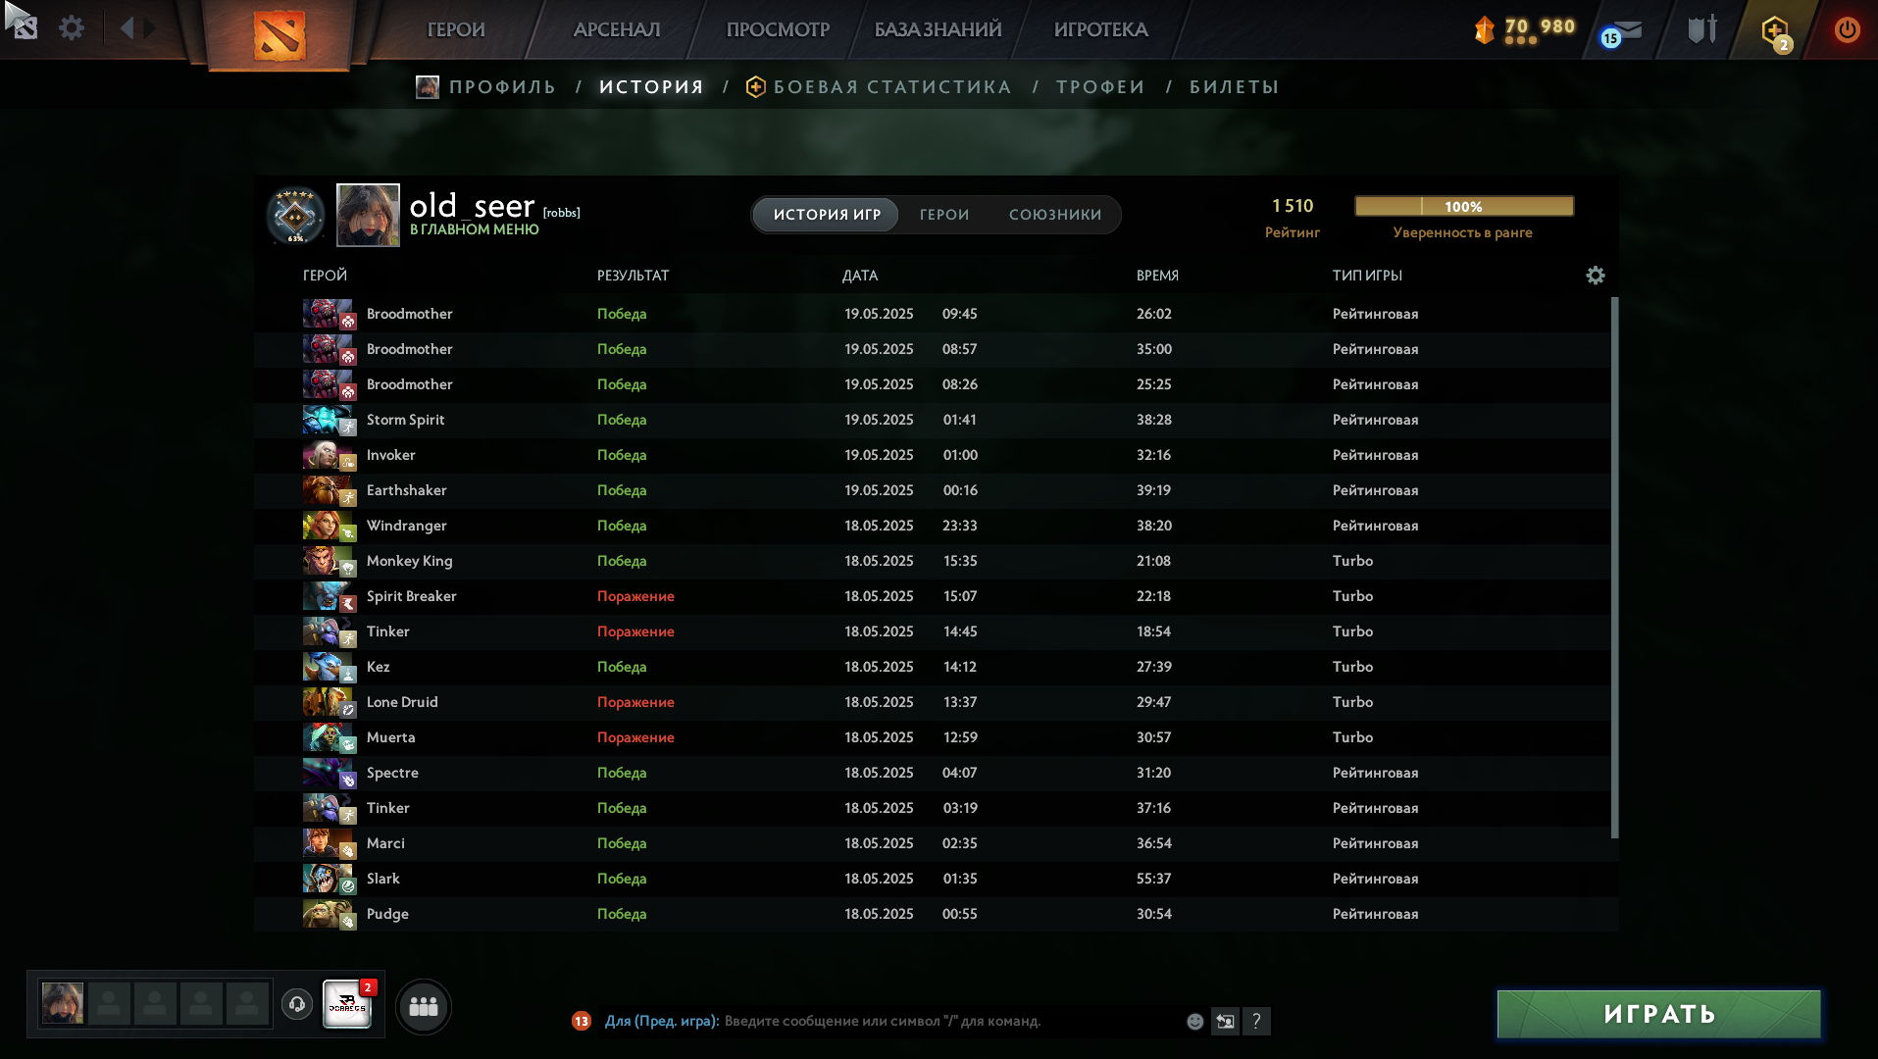Select the ИСТОРИЯ ИГР toggle
The image size is (1878, 1059).
[x=827, y=215]
